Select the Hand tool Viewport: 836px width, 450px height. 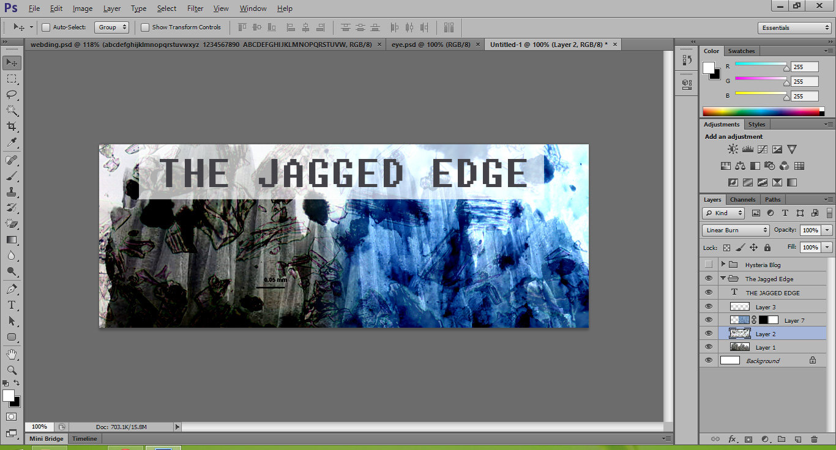[x=12, y=354]
